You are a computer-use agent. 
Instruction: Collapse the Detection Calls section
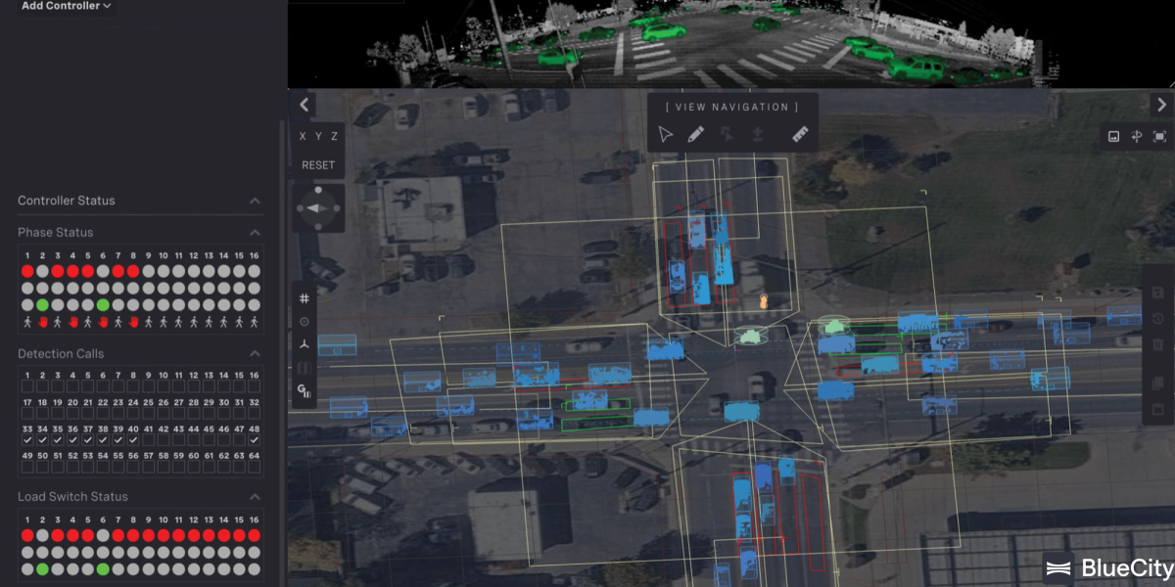(255, 354)
